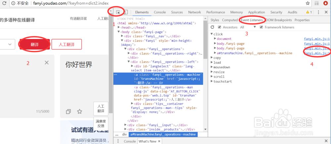Select the Event Listeners sidebar tab
The height and width of the screenshot is (144, 331).
pos(252,20)
